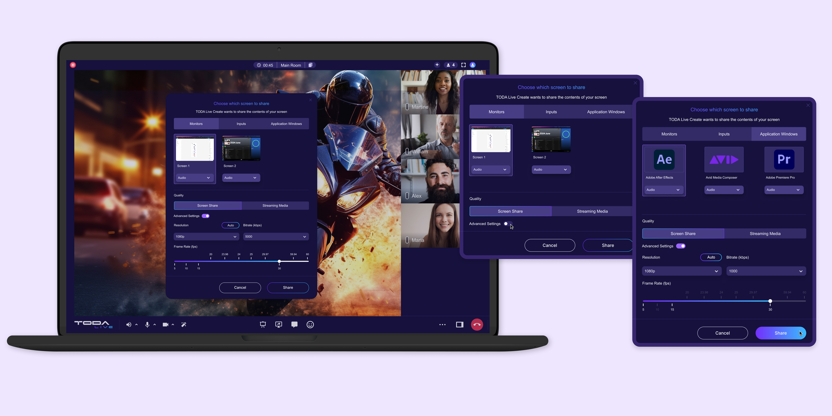Click the screen share toolbar icon
Viewport: 832px width, 416px height.
tap(279, 324)
